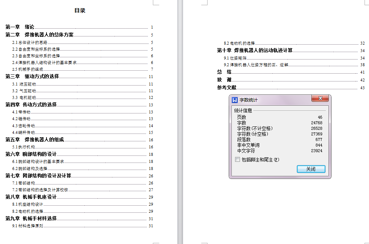Go to 4.2链传动 entry
The image size is (369, 244).
click(x=83, y=119)
